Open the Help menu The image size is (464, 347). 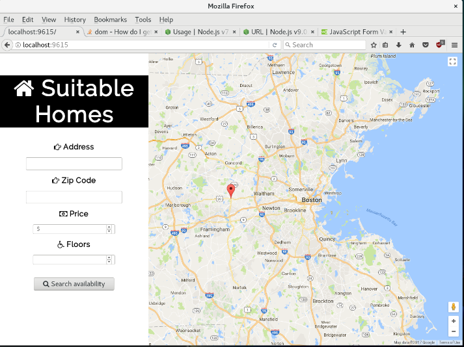tap(166, 19)
